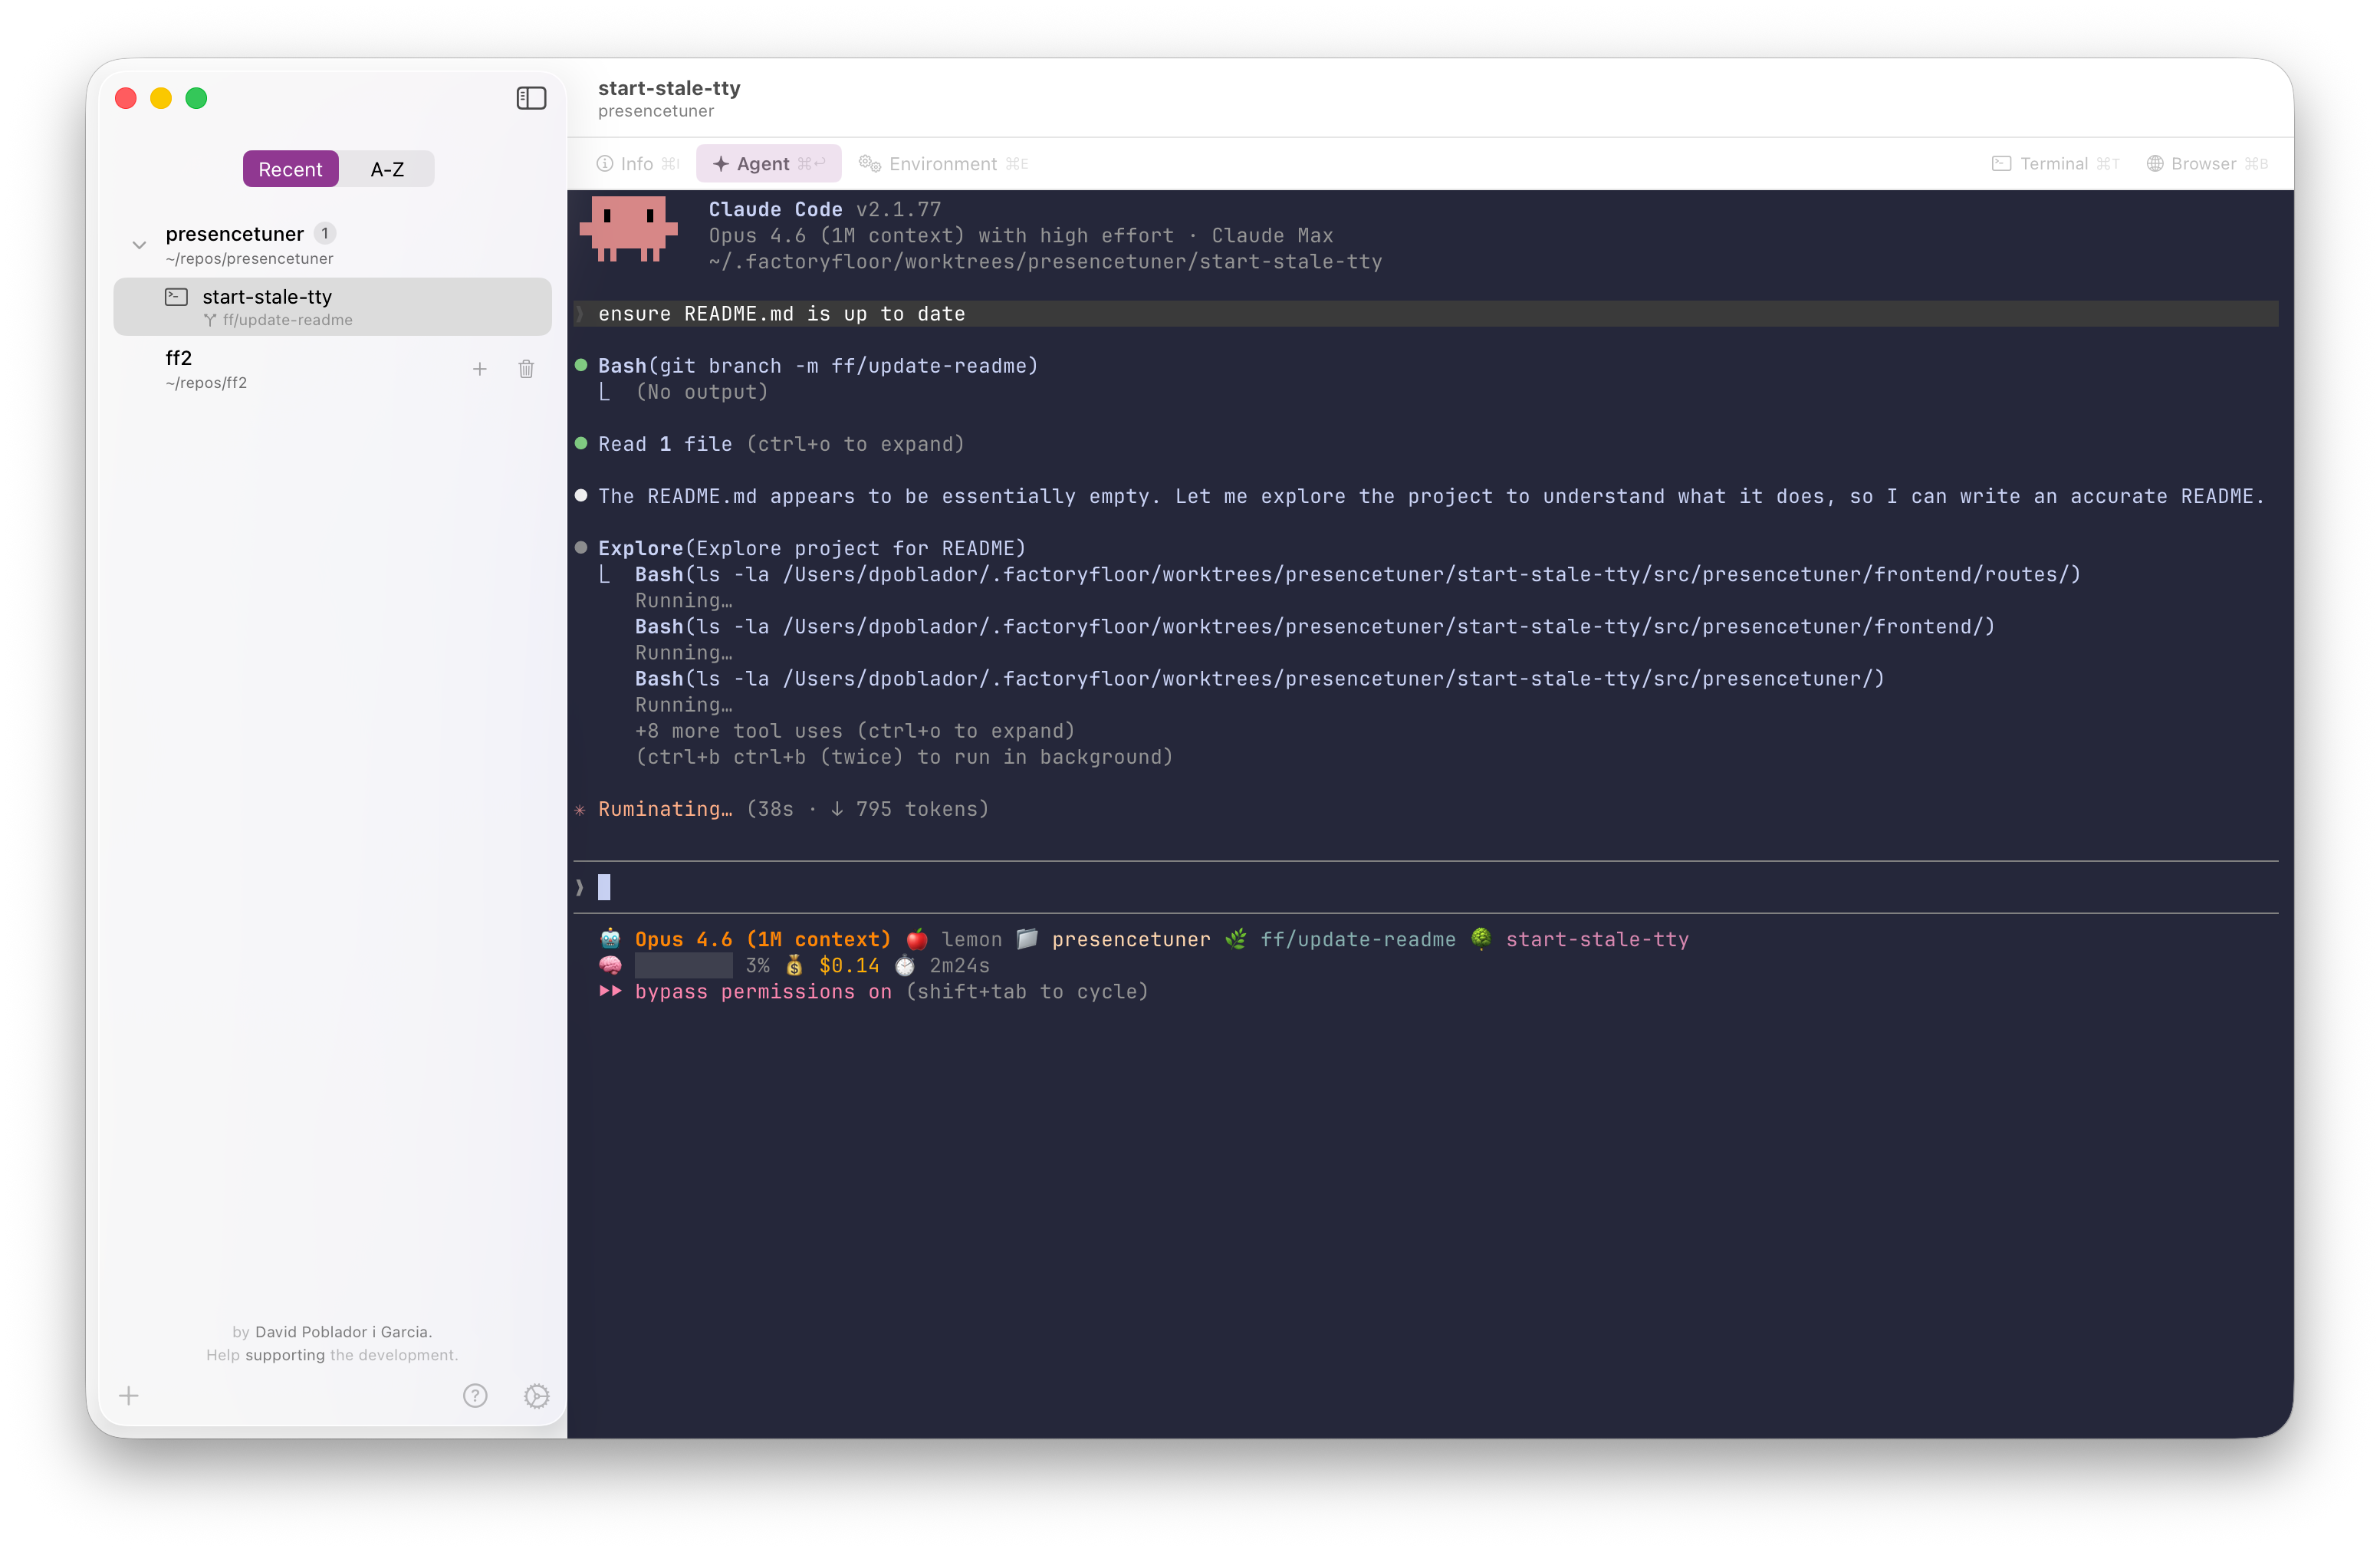Select the Recent sorting toggle
The height and width of the screenshot is (1552, 2380).
click(290, 168)
